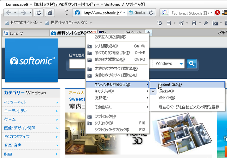This screenshot has height=158, width=227.
Task: Click the softonic logo banner
Action: click(31, 60)
